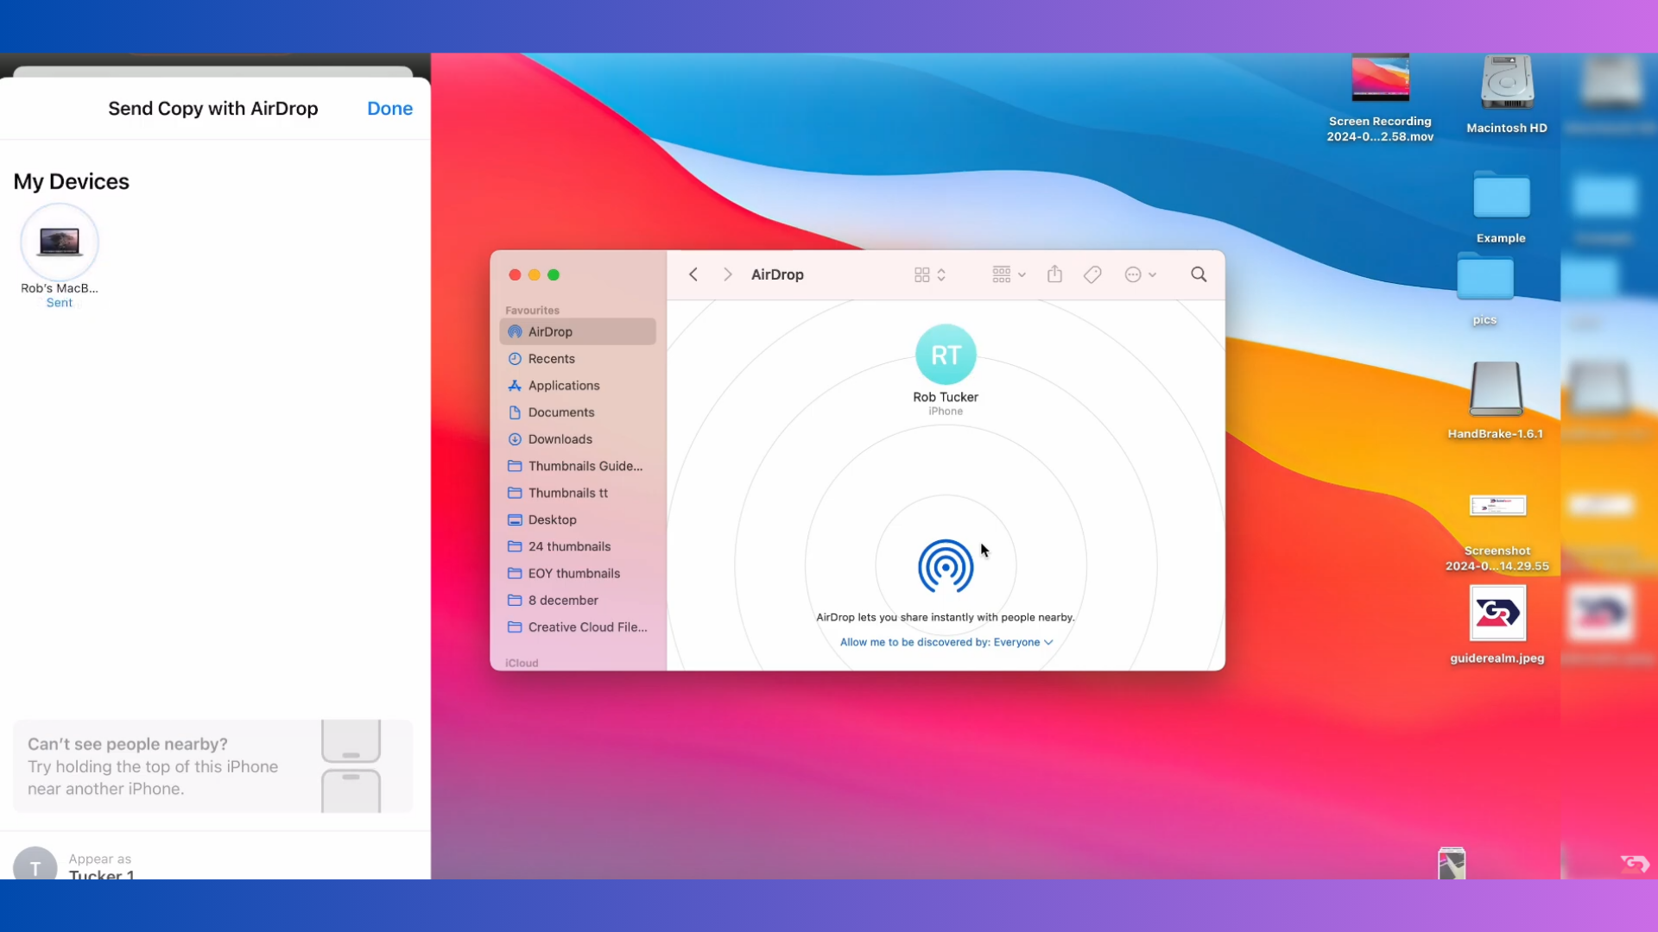
Task: Open 8 december folder in sidebar
Action: pyautogui.click(x=578, y=600)
